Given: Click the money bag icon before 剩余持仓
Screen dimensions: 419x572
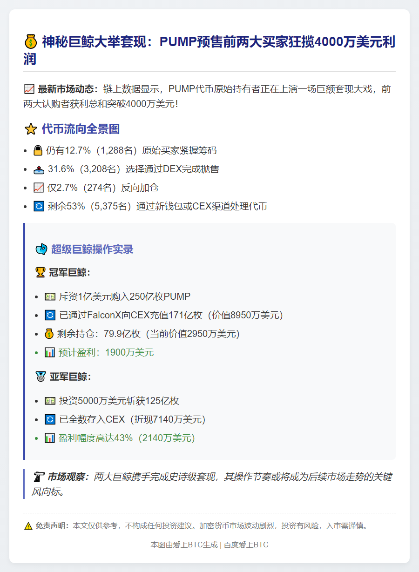Looking at the screenshot, I should click(50, 334).
